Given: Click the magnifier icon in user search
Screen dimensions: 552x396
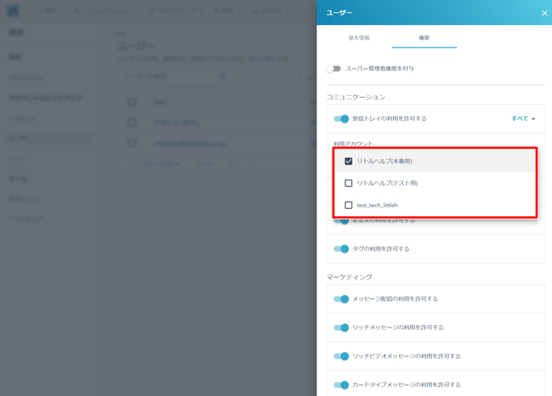Looking at the screenshot, I should 224,77.
